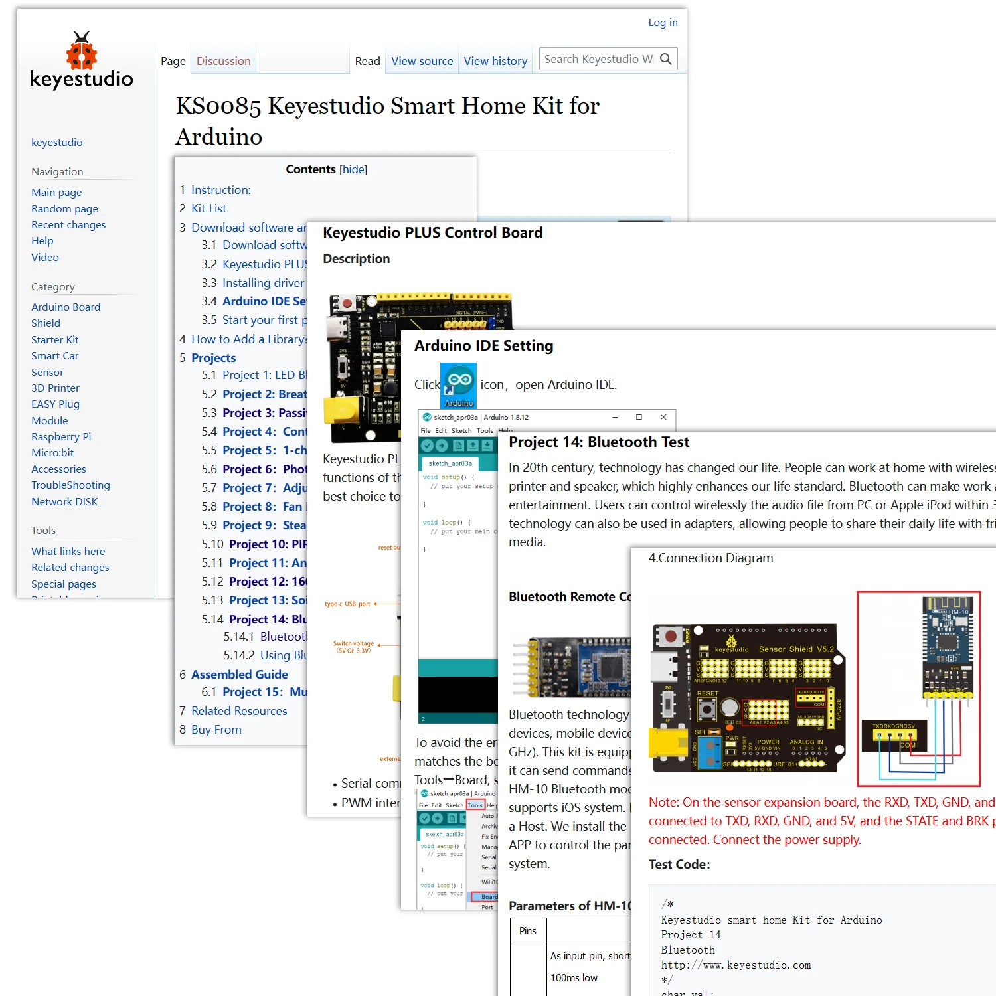
Task: Click the HM-10 module wiring image
Action: [x=919, y=689]
